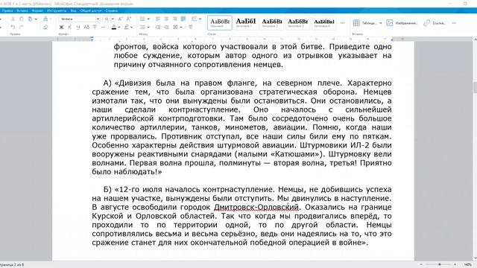Screen dimensions: 477x268
Task: Apply the Обычный normal style
Action: pos(220,22)
